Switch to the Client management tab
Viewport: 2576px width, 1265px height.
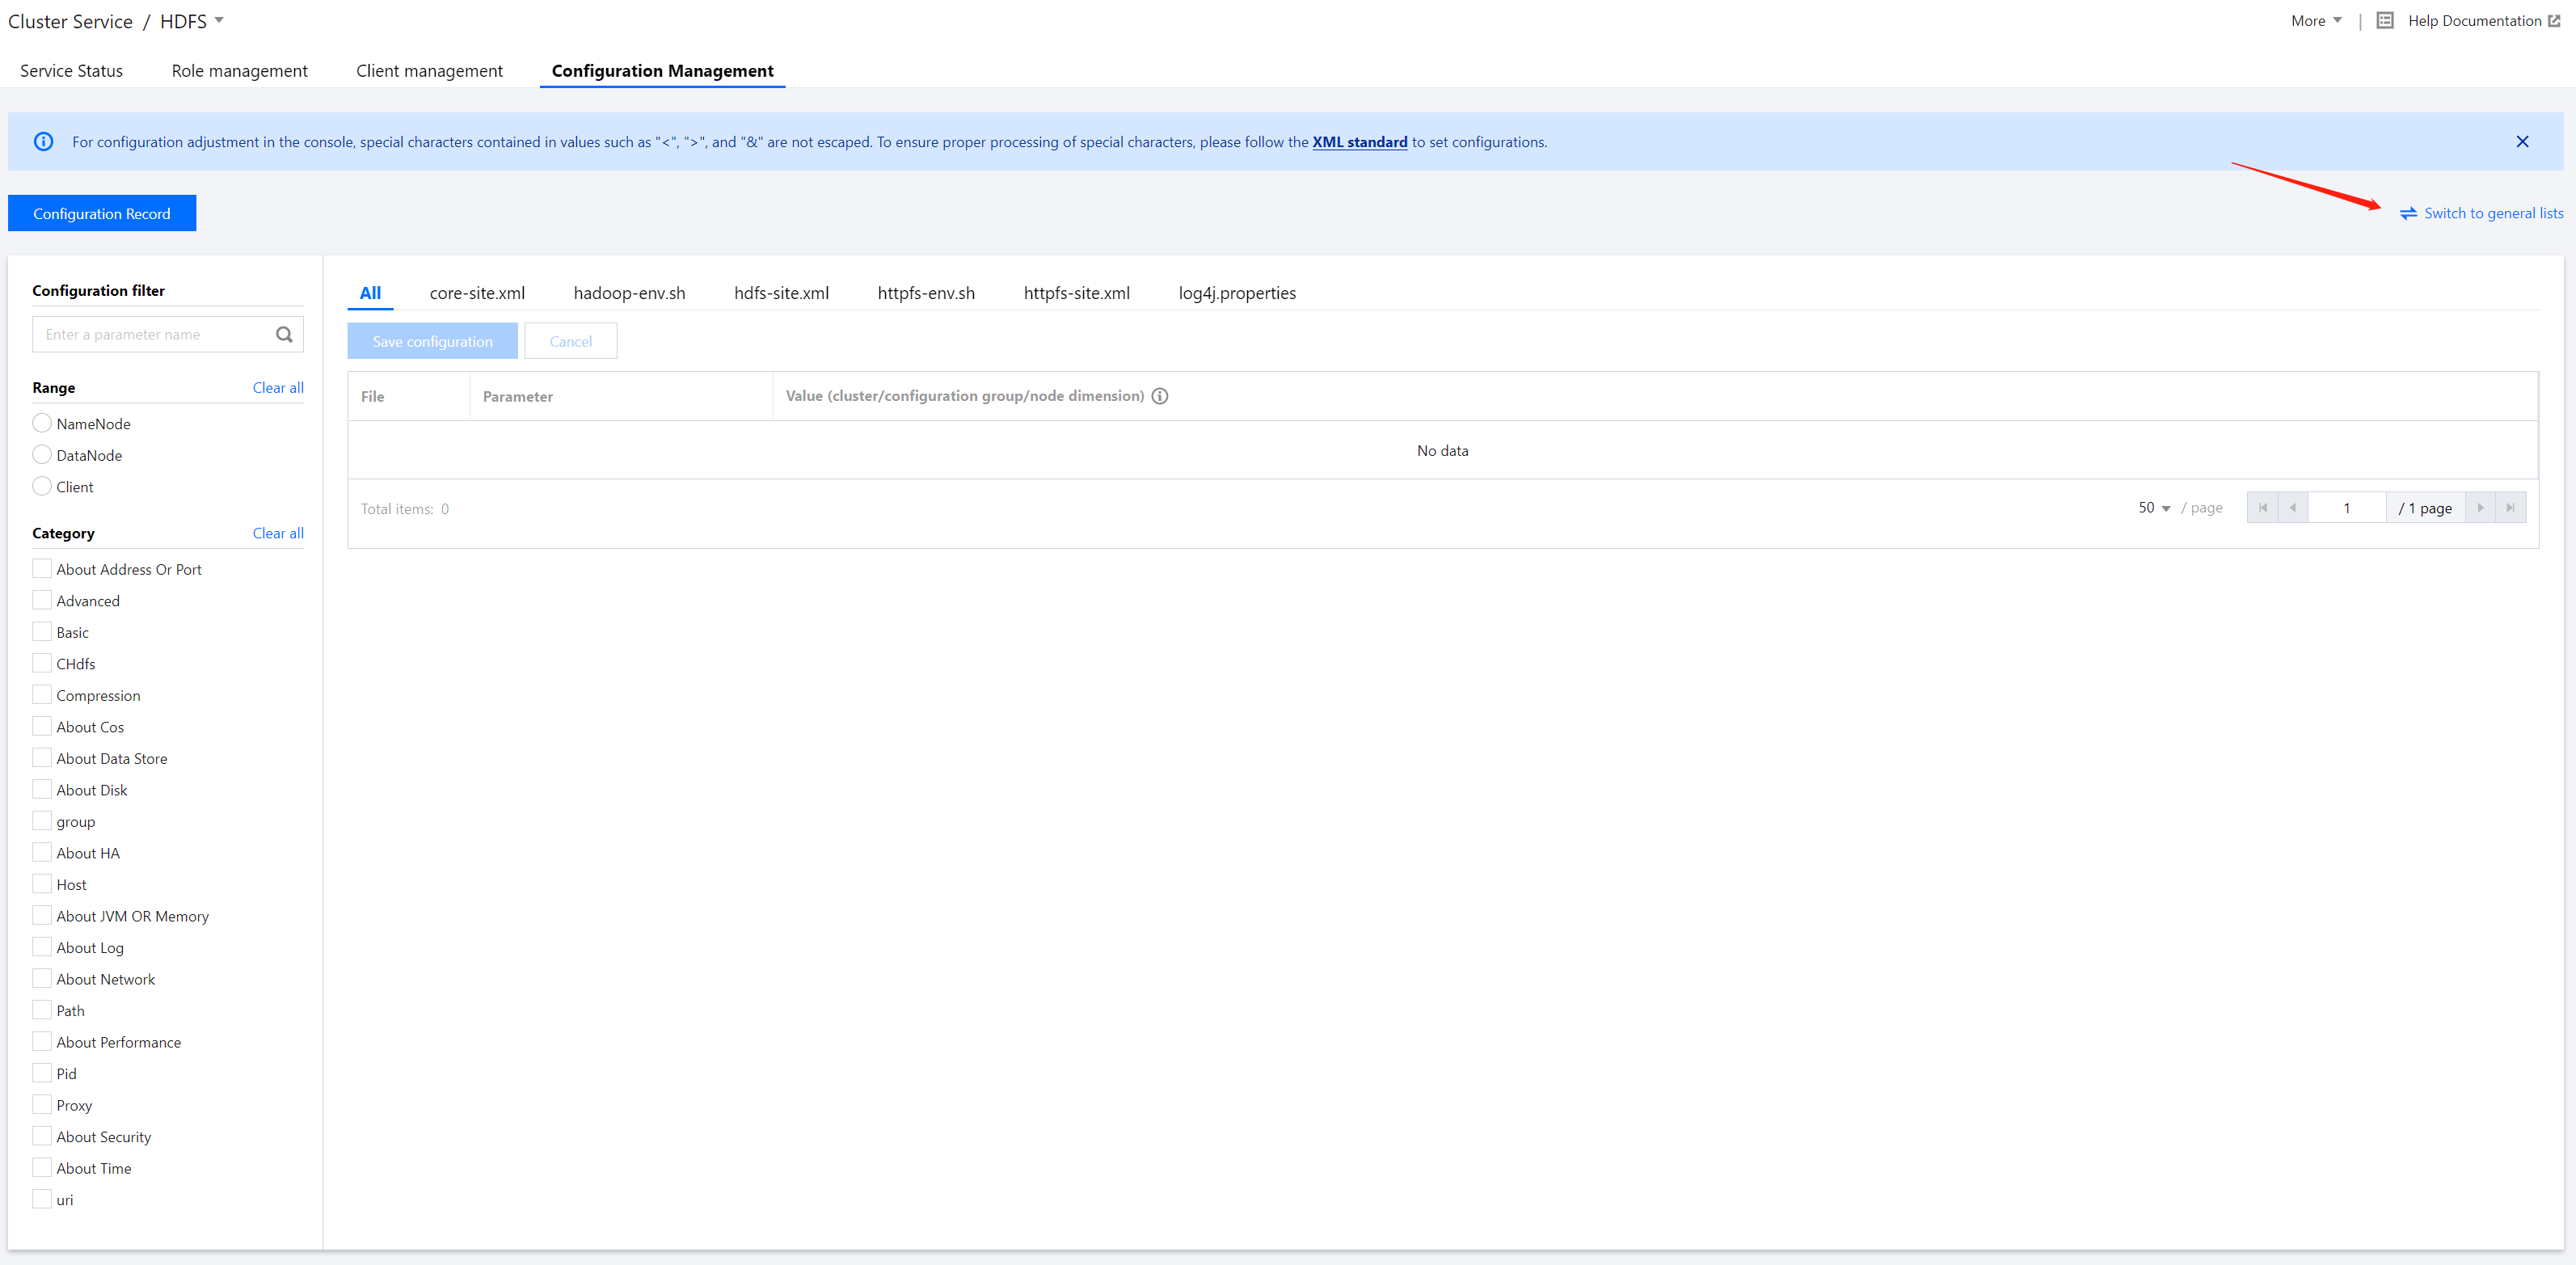(429, 71)
